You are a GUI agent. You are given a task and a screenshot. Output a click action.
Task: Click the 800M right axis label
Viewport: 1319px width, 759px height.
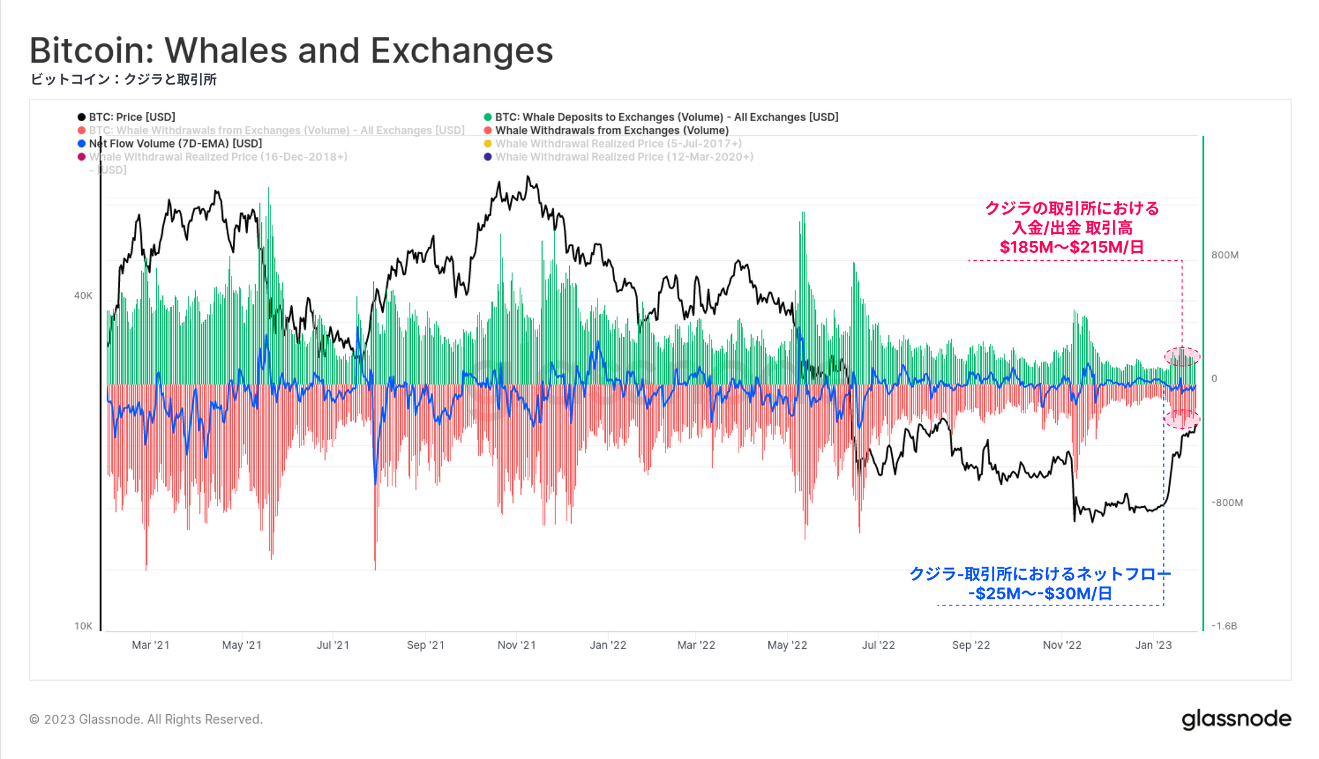pyautogui.click(x=1225, y=255)
